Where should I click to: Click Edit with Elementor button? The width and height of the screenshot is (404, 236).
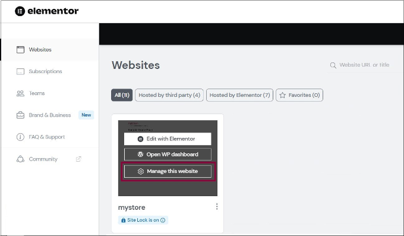[x=168, y=139]
